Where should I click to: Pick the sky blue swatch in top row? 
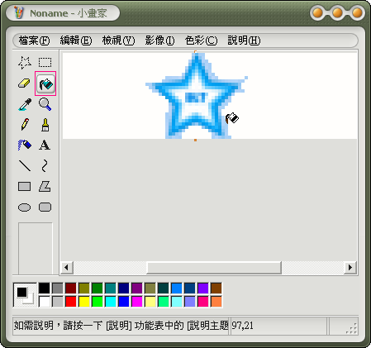point(177,288)
